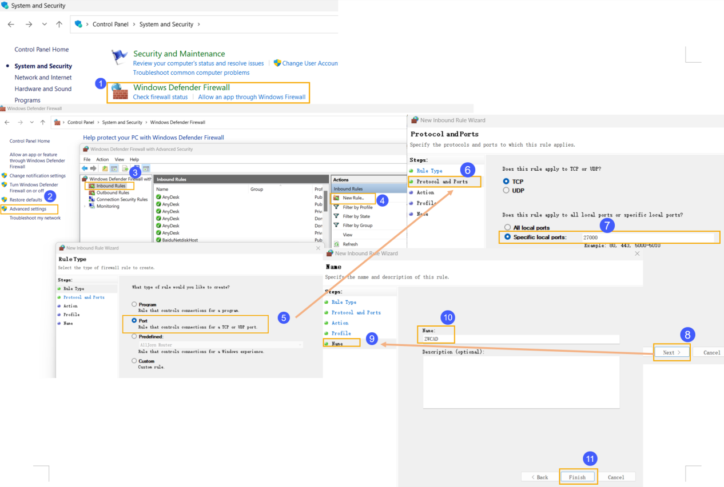
Task: Open recent locations chevron in Windows Defender Firewall window
Action: point(32,122)
